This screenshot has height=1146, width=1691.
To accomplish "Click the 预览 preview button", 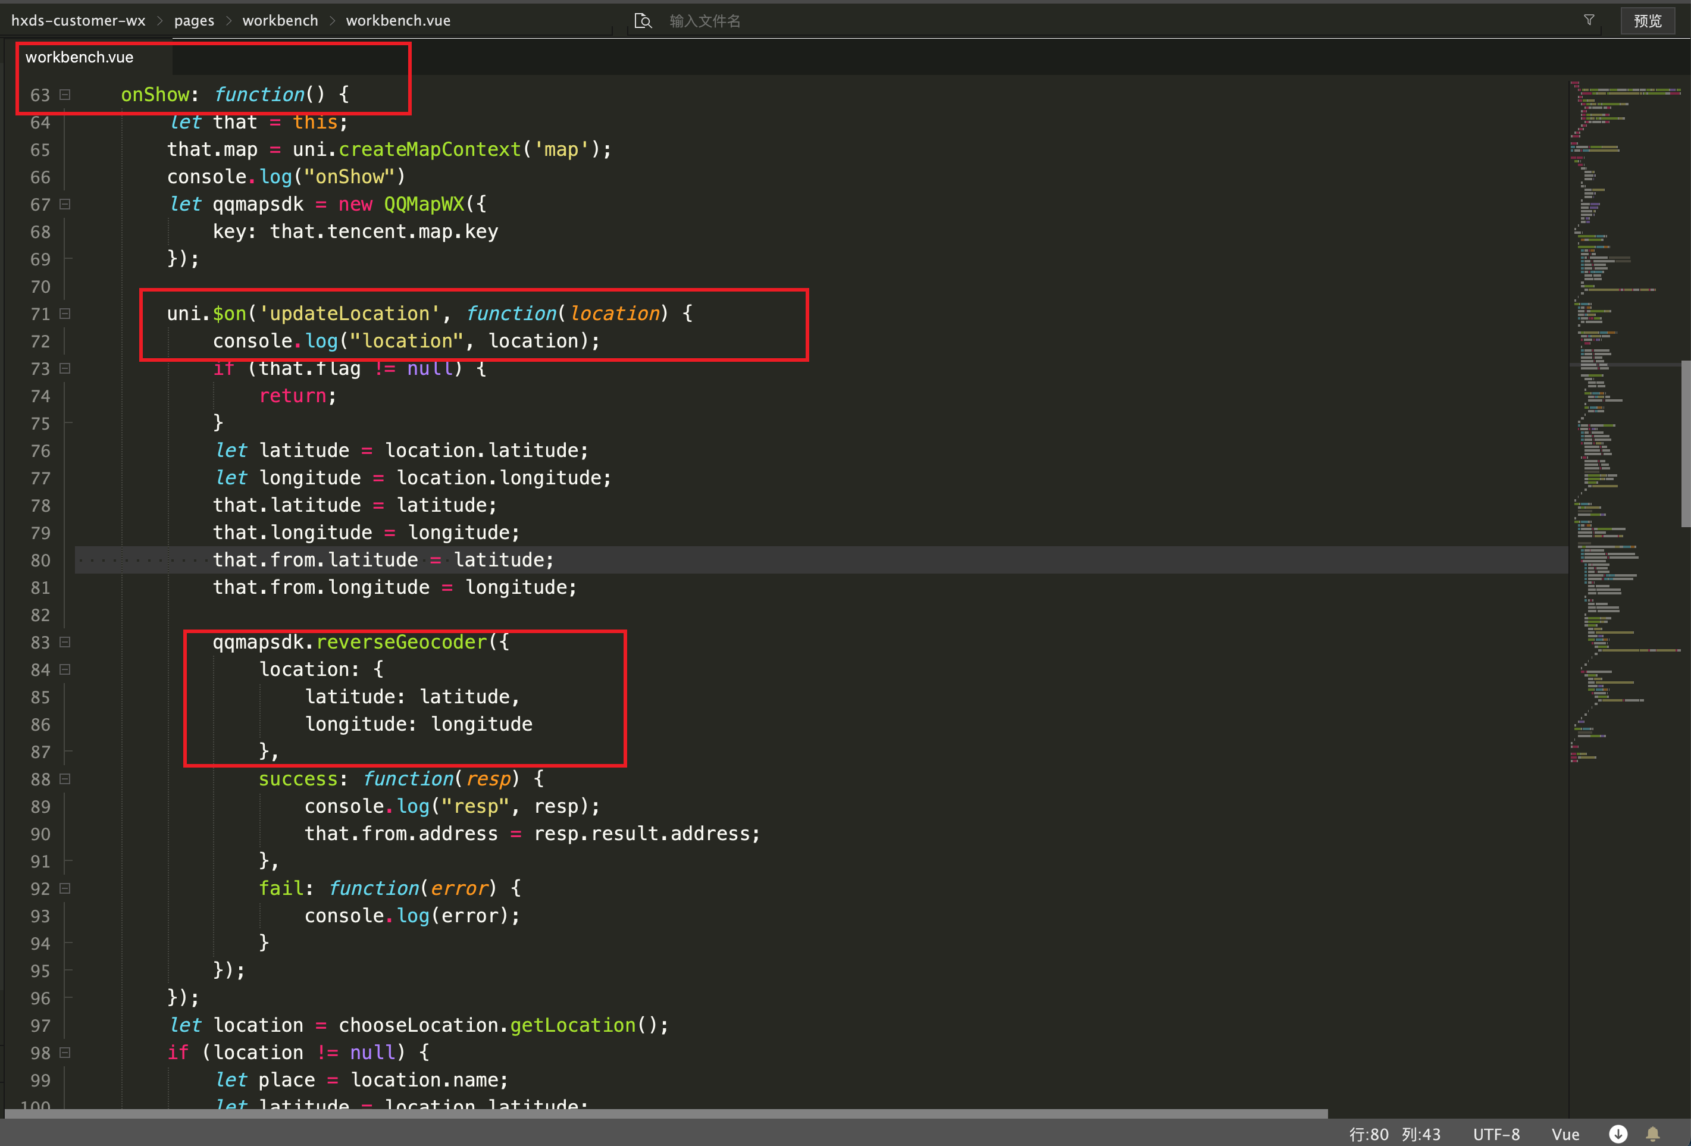I will (1648, 21).
